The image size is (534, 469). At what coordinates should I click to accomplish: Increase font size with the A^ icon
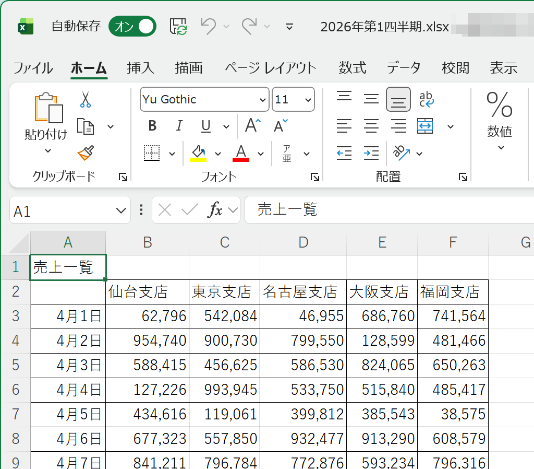[252, 125]
